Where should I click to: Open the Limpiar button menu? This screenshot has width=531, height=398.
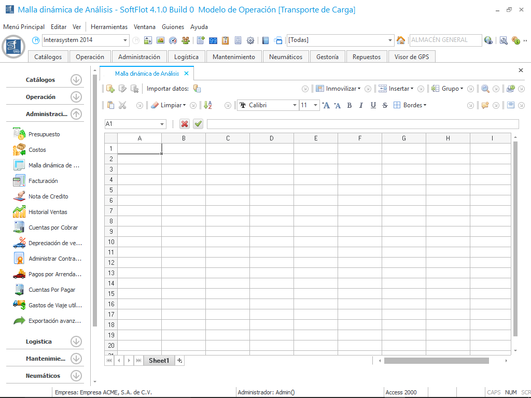click(x=168, y=105)
